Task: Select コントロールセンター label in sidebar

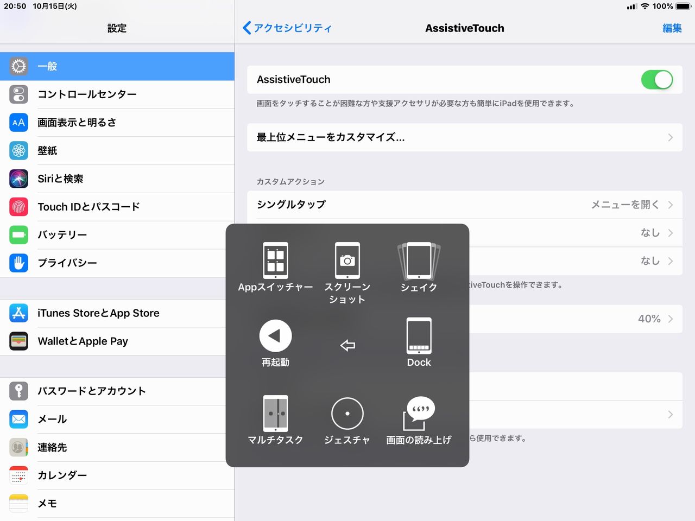Action: coord(87,94)
